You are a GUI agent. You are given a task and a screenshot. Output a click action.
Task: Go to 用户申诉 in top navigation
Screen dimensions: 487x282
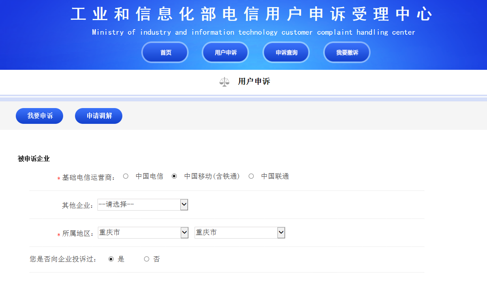[x=225, y=52]
